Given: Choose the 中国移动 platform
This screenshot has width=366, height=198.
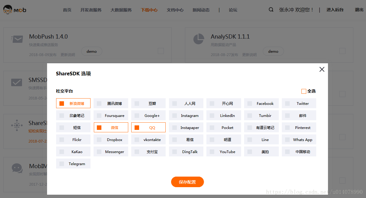Looking at the screenshot, I should pos(299,152).
